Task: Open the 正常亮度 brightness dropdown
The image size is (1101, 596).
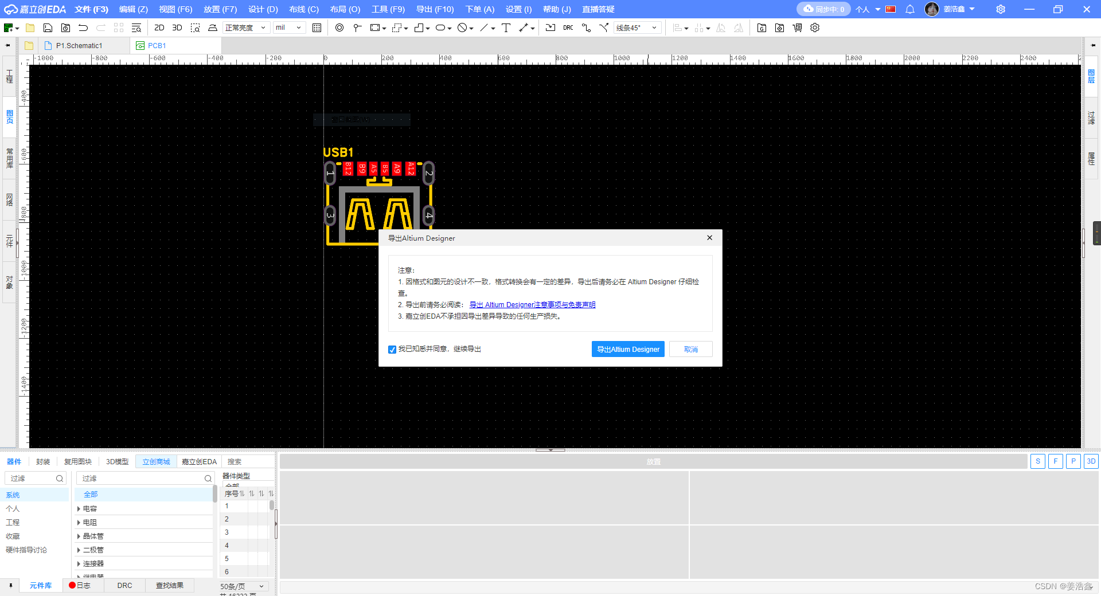Action: click(246, 28)
